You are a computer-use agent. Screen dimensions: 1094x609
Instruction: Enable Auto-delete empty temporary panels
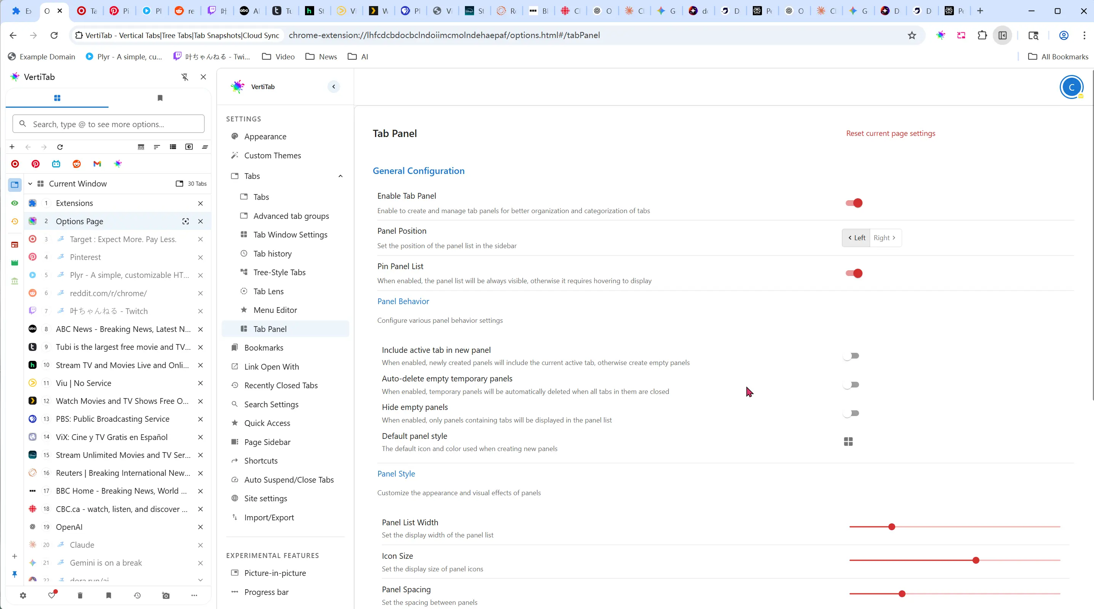coord(851,384)
